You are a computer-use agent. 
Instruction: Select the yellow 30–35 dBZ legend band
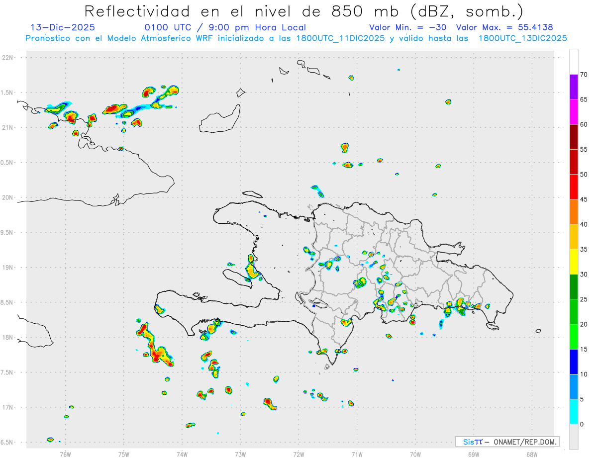click(574, 262)
